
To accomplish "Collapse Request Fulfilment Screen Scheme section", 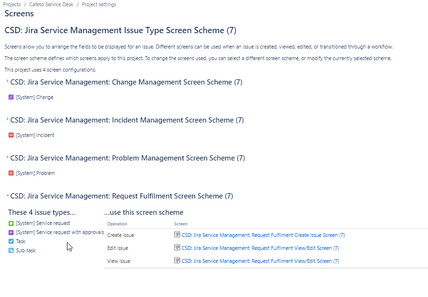I will pos(7,196).
